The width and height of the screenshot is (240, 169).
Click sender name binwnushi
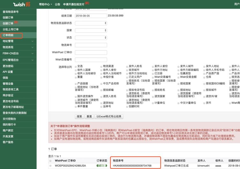[203, 166]
